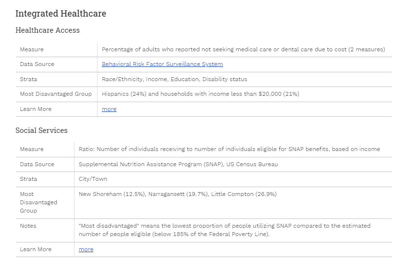The height and width of the screenshot is (260, 396).
Task: Click 'Supplemental Nutrition Assistance Program (SNAP), US Census Bureau'
Action: pos(178,164)
